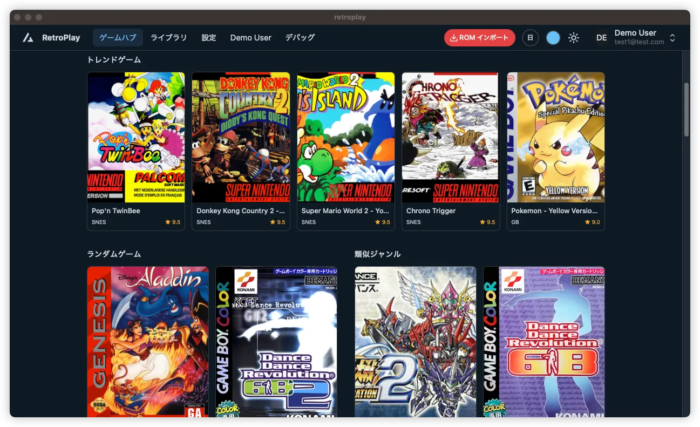Click the トレンドゲーム section heading

114,59
